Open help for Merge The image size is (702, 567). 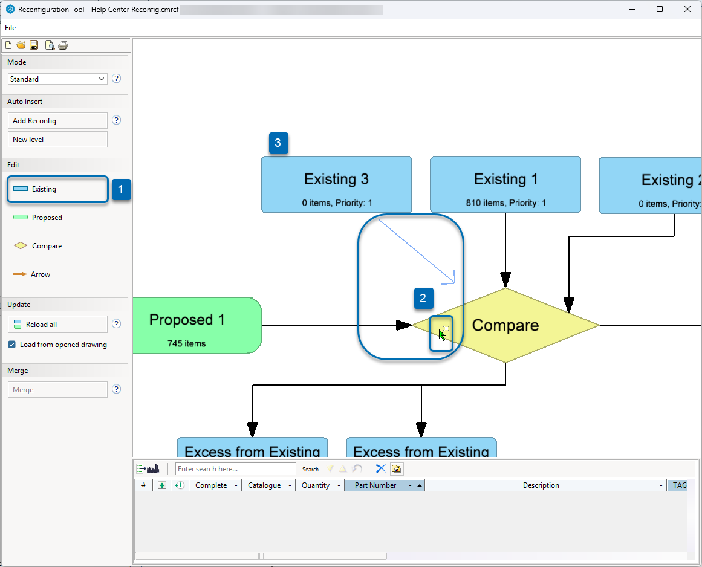point(117,389)
